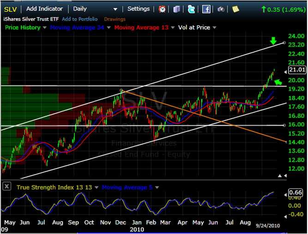308x234 pixels.
Task: Click the stacked documents icon in toolbar
Action: [177, 9]
